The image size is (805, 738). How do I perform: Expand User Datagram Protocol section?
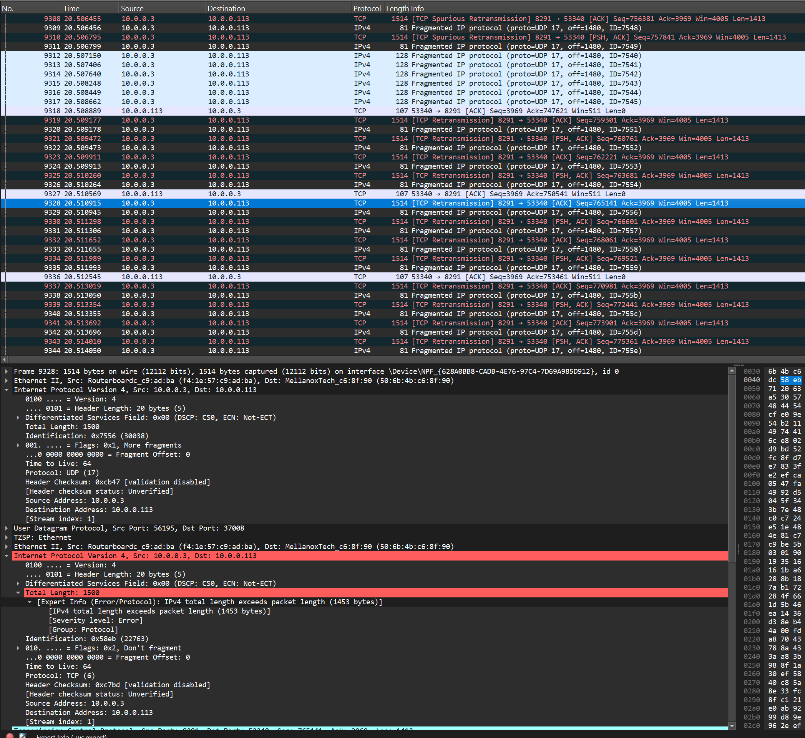pos(7,528)
